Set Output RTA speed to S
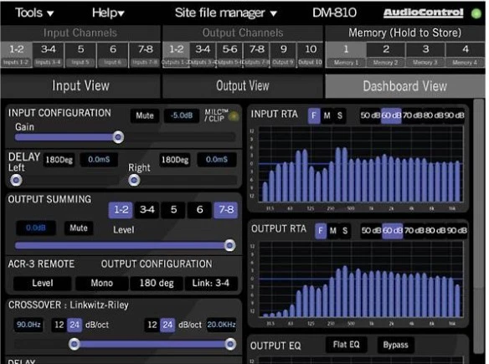 pyautogui.click(x=345, y=231)
